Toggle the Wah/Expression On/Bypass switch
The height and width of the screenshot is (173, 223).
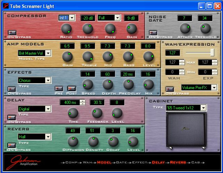170,89
